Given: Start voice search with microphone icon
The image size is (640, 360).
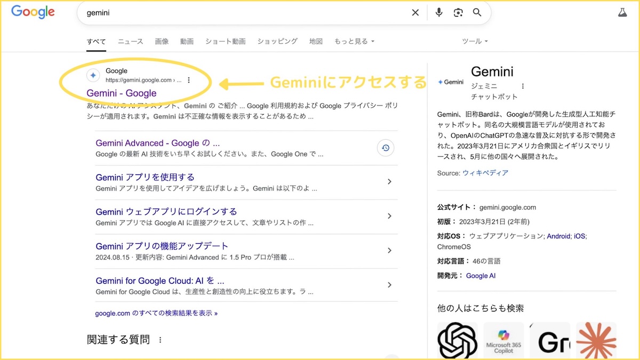Looking at the screenshot, I should [x=439, y=13].
